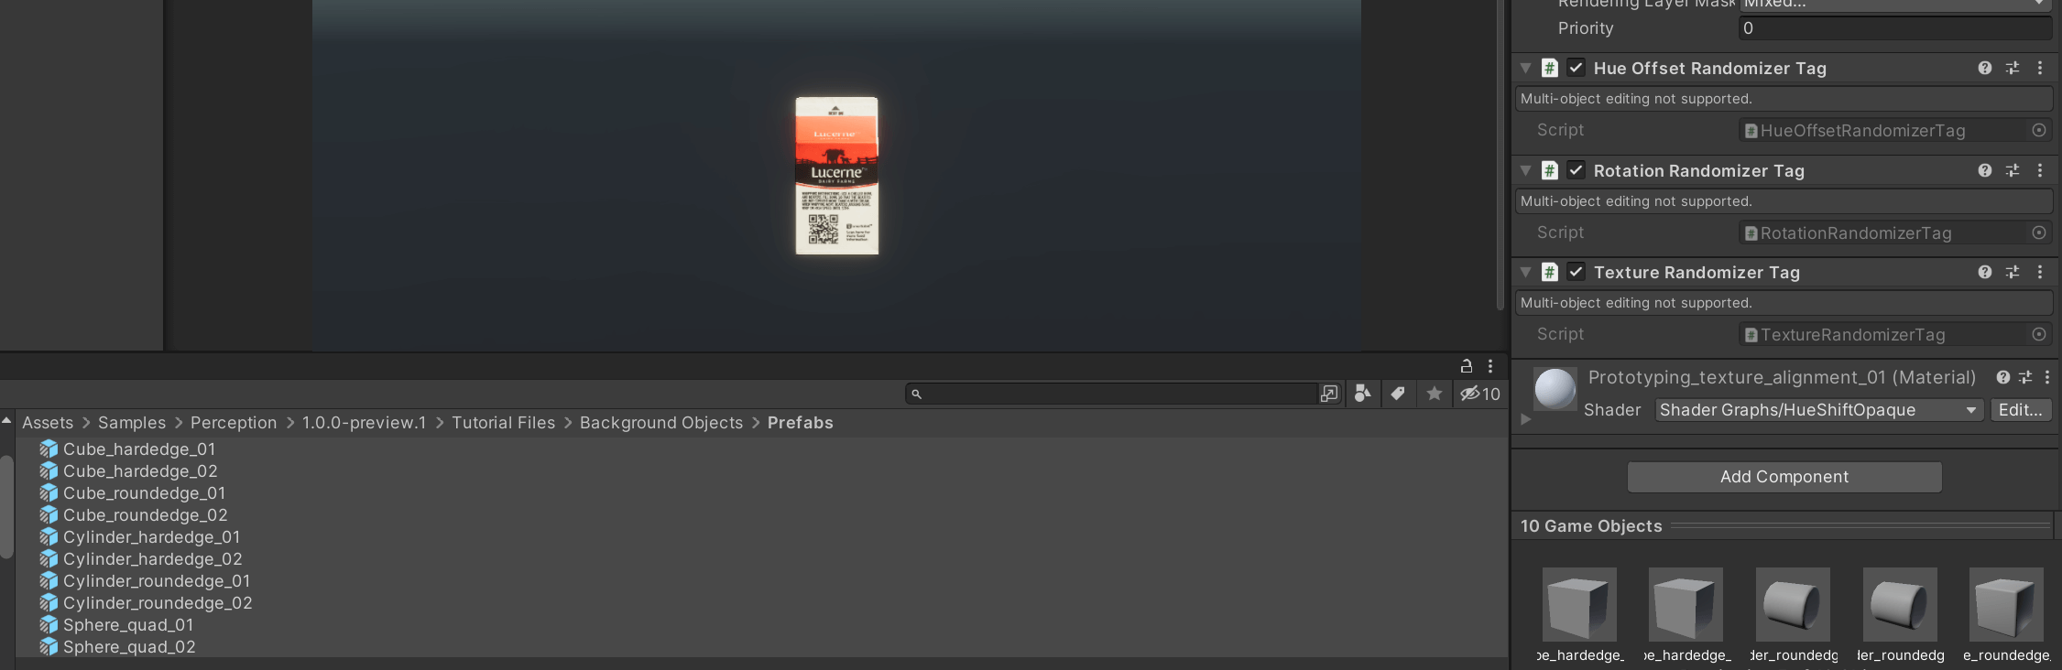Disable the Hue Offset Randomizer Tag checkbox
Viewport: 2062px width, 670px height.
[1577, 68]
